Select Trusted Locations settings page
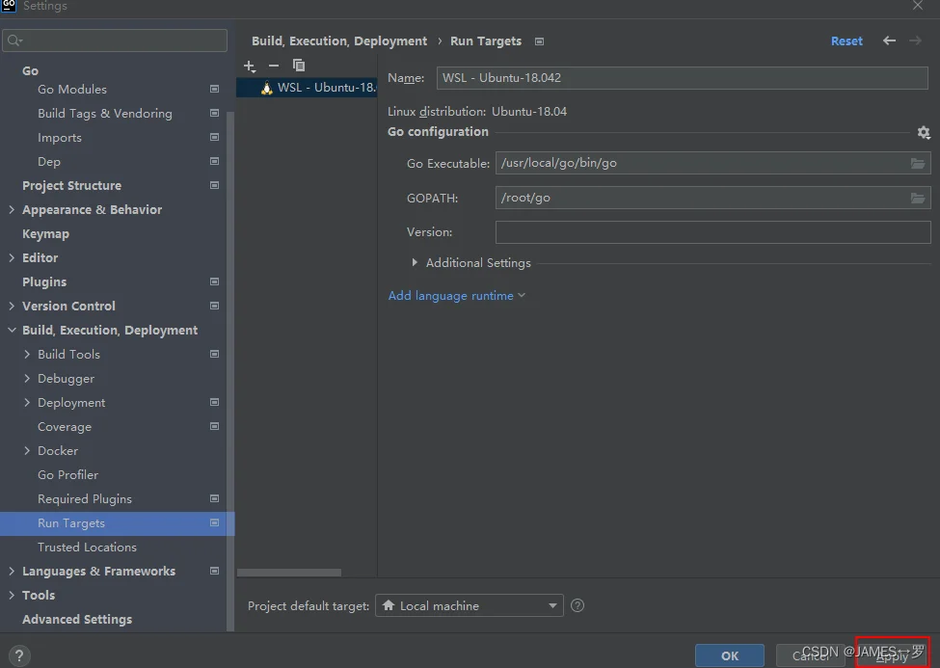Viewport: 940px width, 668px height. point(87,547)
